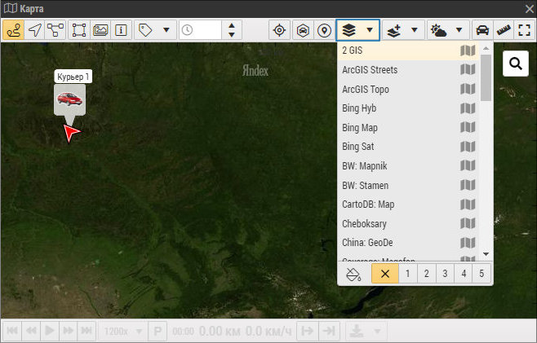Click the layer list scrollbar thumb
Viewport: 537px width, 343px height.
tap(486, 78)
